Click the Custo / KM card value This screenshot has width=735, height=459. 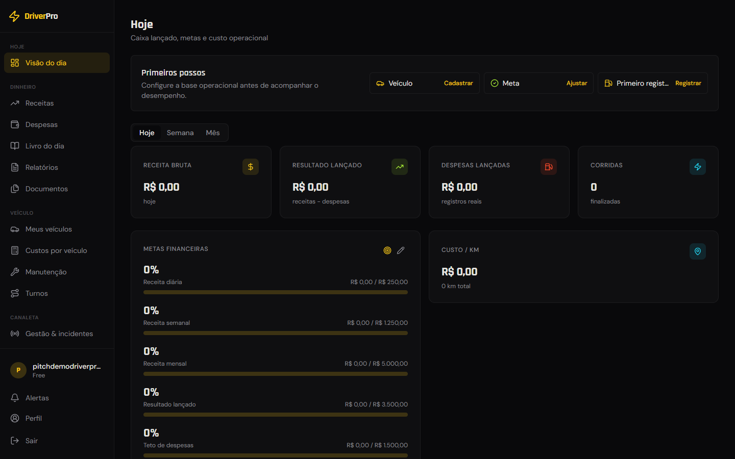(459, 272)
